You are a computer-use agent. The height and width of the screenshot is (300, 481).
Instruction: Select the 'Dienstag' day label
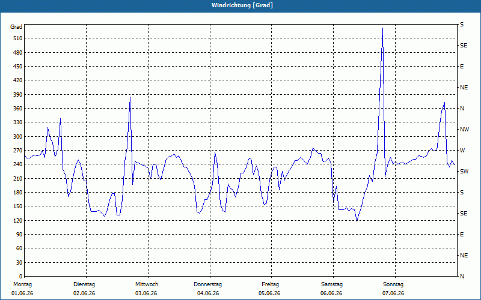[84, 284]
